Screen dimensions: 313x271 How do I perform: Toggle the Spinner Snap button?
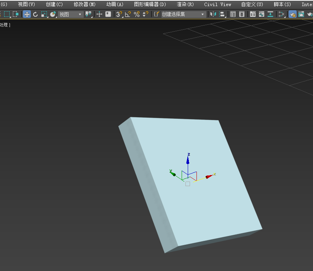[145, 14]
